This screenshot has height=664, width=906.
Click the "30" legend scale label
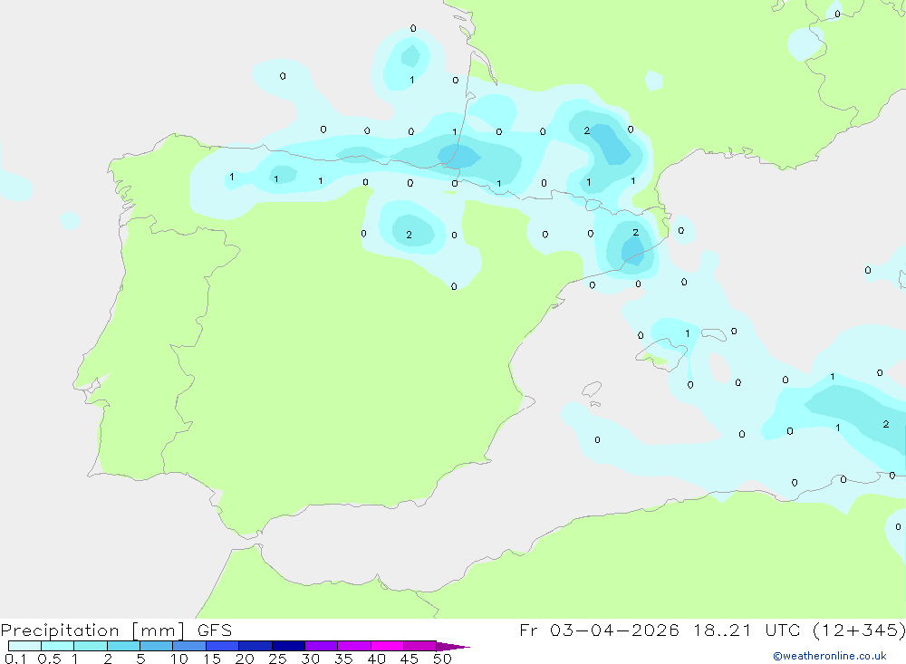(x=310, y=659)
